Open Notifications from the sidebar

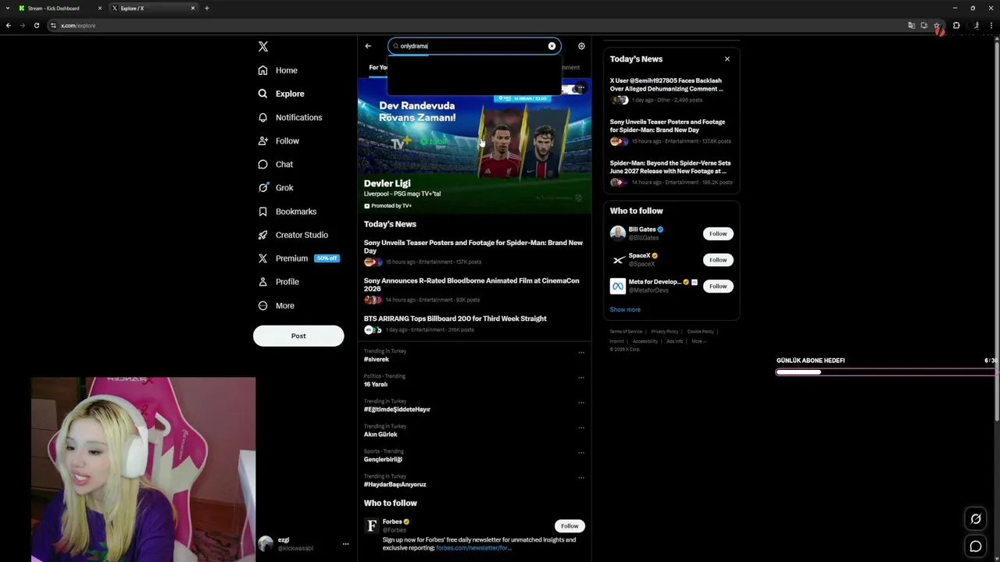pyautogui.click(x=290, y=117)
